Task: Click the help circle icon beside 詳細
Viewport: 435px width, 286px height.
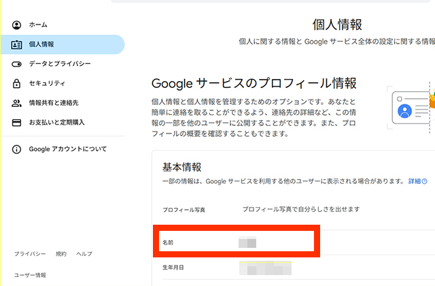Action: pos(424,182)
